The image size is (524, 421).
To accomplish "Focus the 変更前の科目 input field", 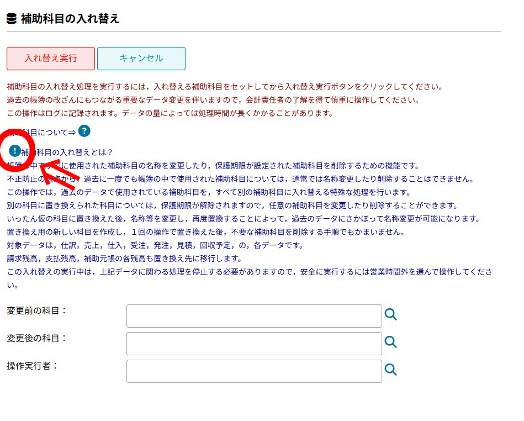I will [254, 316].
